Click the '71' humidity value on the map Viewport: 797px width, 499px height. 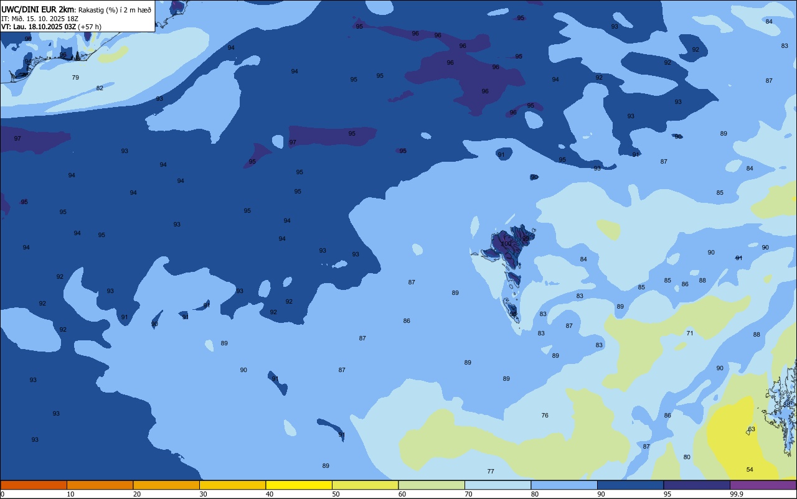click(690, 333)
